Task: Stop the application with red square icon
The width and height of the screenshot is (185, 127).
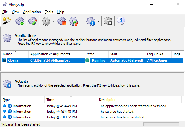Action: click(x=62, y=21)
